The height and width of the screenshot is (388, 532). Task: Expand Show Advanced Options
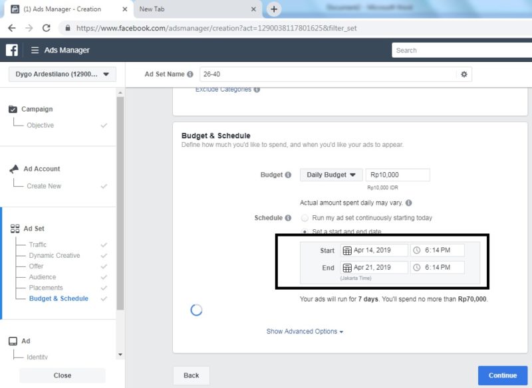click(305, 332)
